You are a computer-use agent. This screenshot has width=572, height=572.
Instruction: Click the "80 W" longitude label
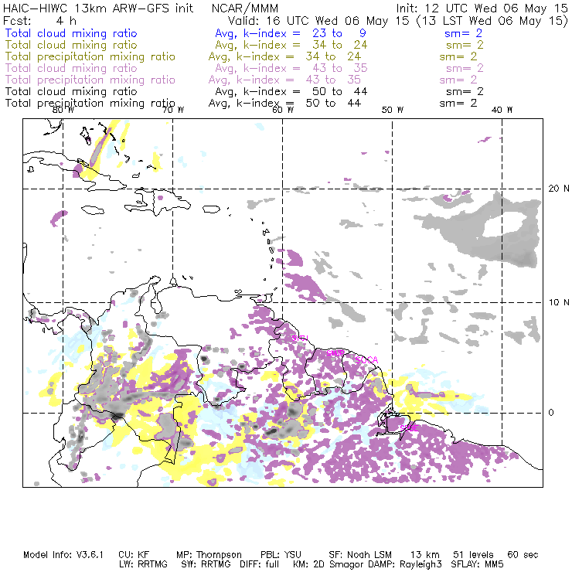tap(63, 110)
